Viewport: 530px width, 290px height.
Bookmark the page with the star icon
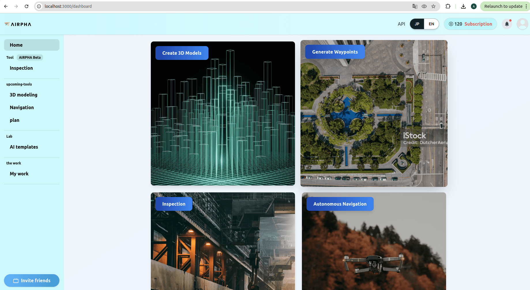(x=433, y=6)
